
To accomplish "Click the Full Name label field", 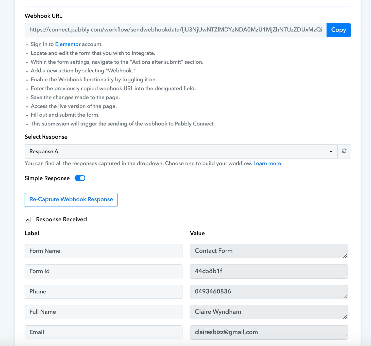I will tap(104, 312).
